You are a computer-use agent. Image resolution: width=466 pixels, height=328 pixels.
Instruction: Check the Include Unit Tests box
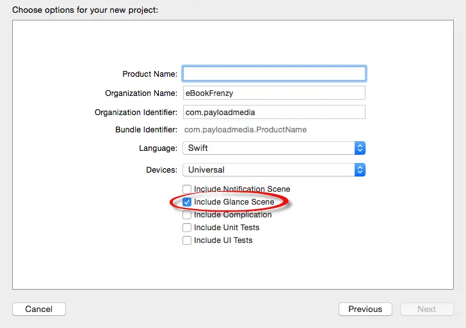tap(187, 228)
